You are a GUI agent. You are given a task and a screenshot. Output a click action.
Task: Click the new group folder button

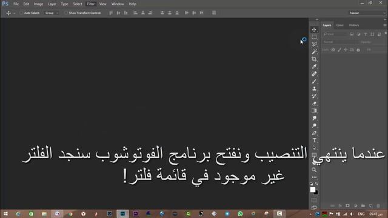pyautogui.click(x=363, y=206)
